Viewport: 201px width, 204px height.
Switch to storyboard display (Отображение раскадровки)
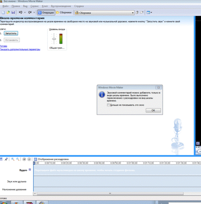click(x=51, y=159)
